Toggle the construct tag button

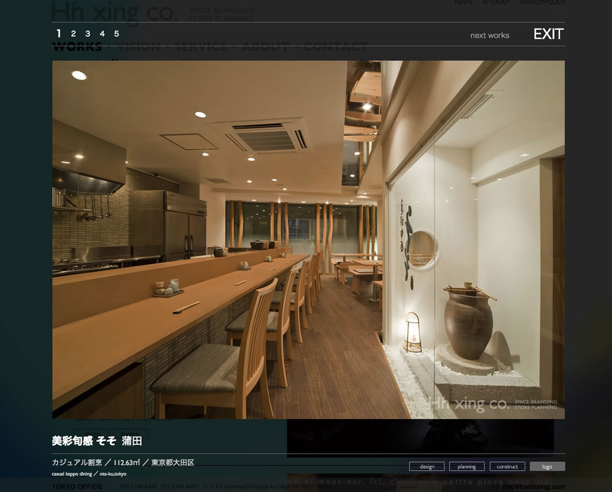(x=507, y=466)
